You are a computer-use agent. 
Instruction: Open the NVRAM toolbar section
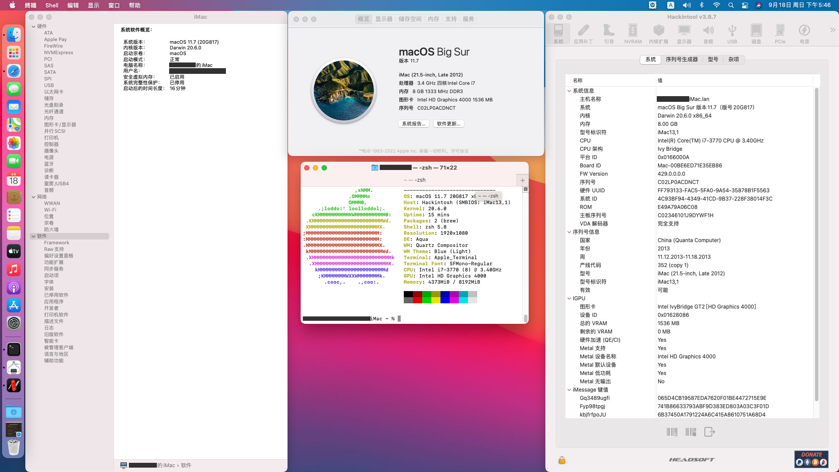pyautogui.click(x=633, y=34)
